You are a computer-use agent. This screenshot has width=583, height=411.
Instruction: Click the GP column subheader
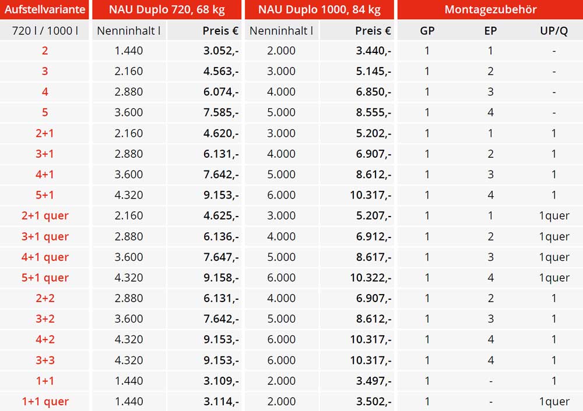(427, 31)
